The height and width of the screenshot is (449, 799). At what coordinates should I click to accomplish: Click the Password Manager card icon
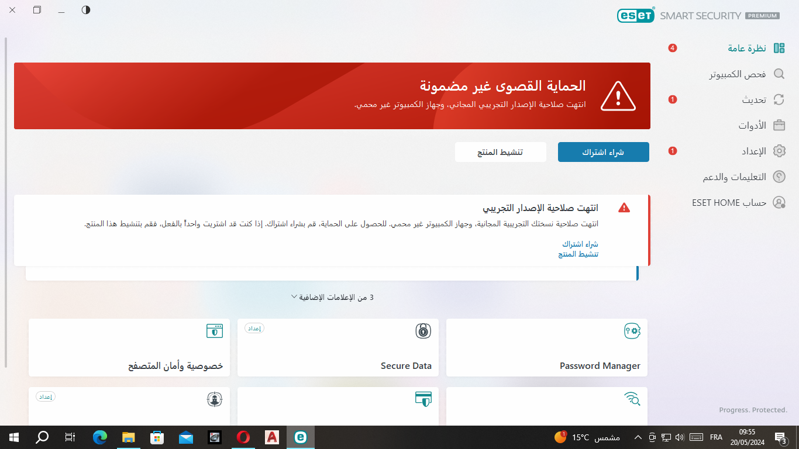point(632,331)
